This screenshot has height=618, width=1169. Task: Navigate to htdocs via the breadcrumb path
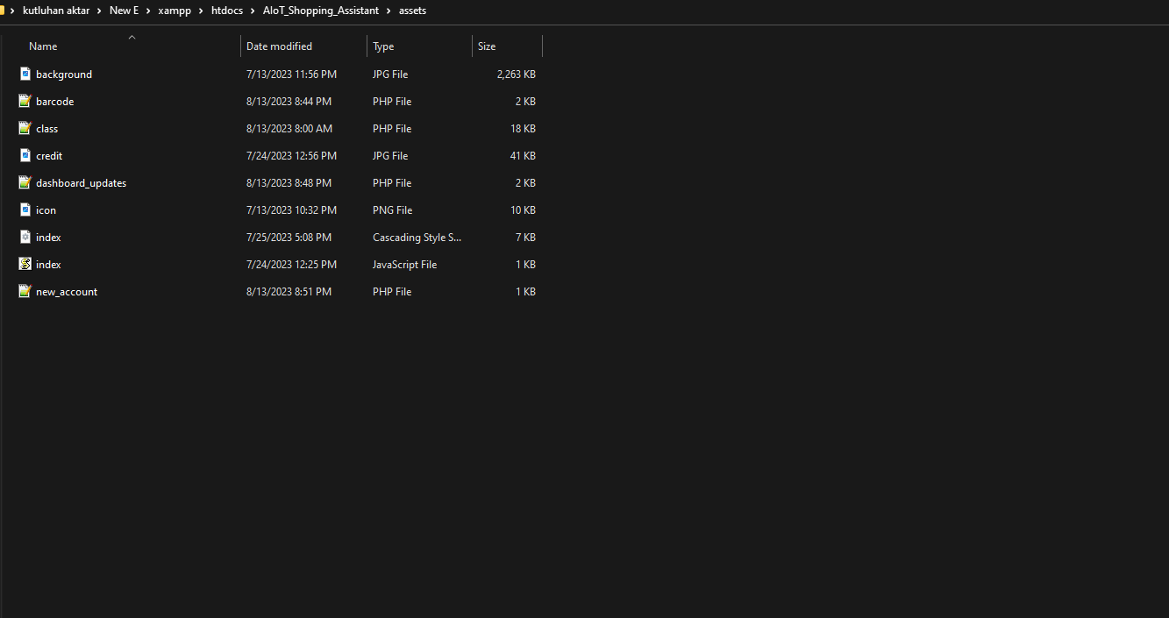pyautogui.click(x=227, y=11)
